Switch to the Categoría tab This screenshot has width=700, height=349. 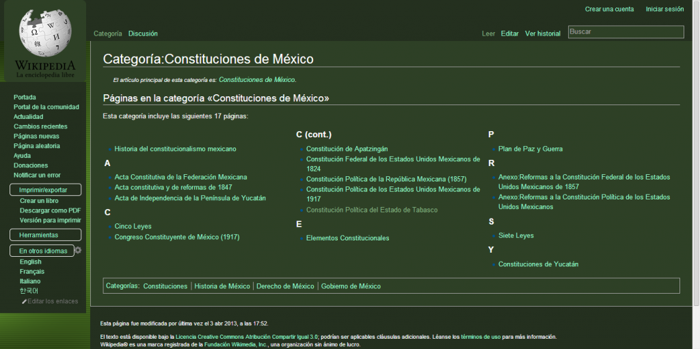tap(107, 33)
